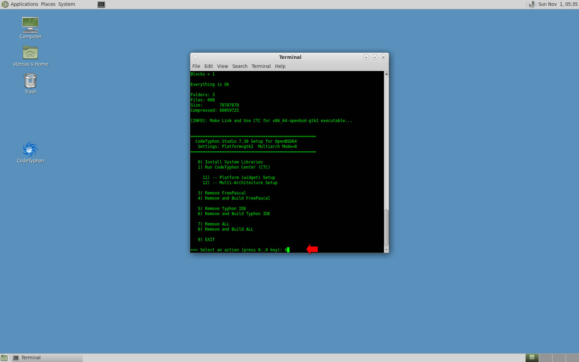Switch to the second workspace in switcher

[x=546, y=358]
